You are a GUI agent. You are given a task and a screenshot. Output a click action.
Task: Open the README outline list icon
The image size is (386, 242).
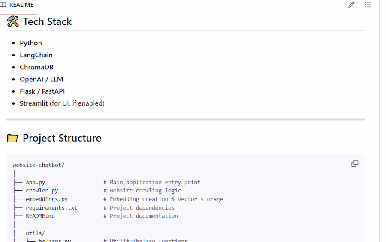click(x=368, y=5)
